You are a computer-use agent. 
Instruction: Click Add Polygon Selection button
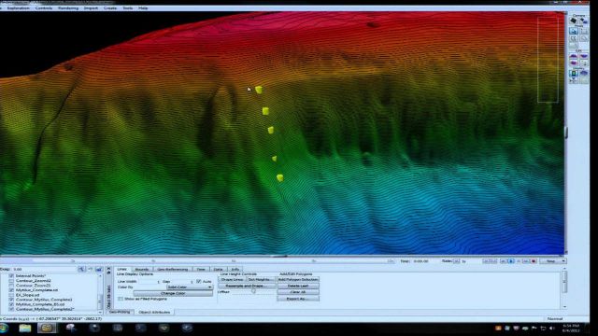[x=298, y=280]
